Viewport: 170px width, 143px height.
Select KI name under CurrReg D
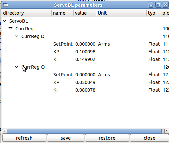tap(55, 59)
